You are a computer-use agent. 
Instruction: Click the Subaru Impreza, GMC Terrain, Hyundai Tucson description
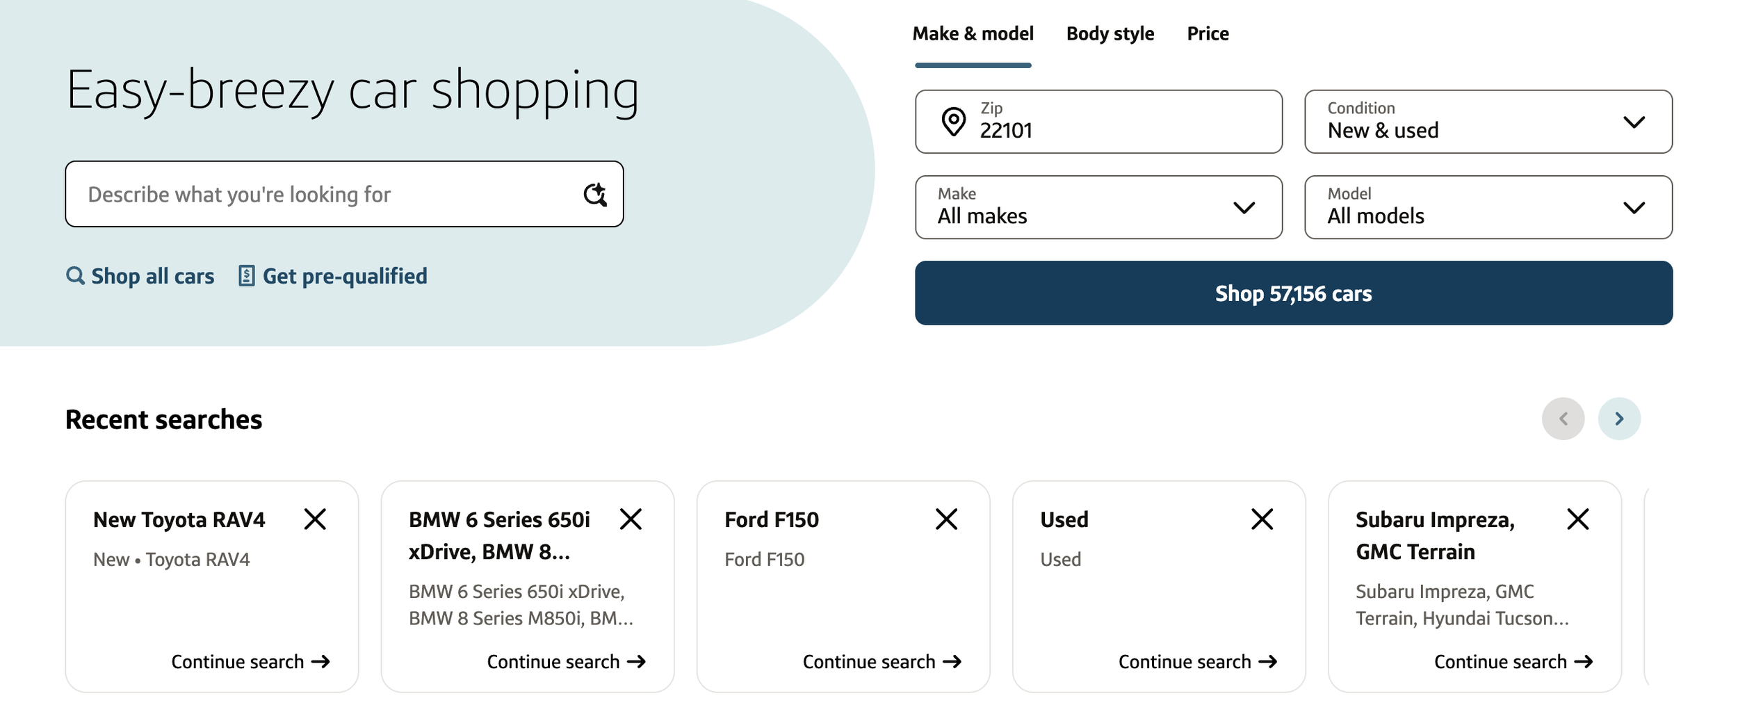tap(1462, 604)
